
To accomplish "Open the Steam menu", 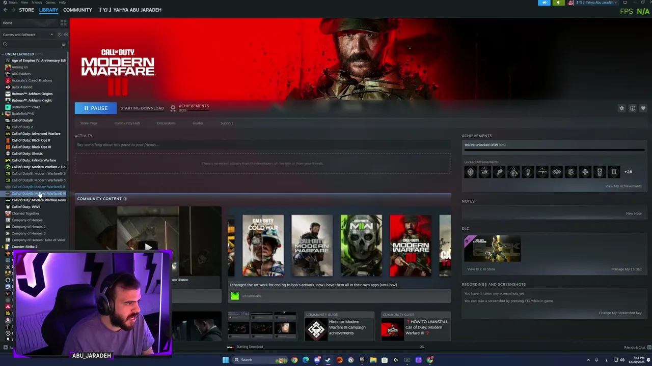I will point(13,3).
